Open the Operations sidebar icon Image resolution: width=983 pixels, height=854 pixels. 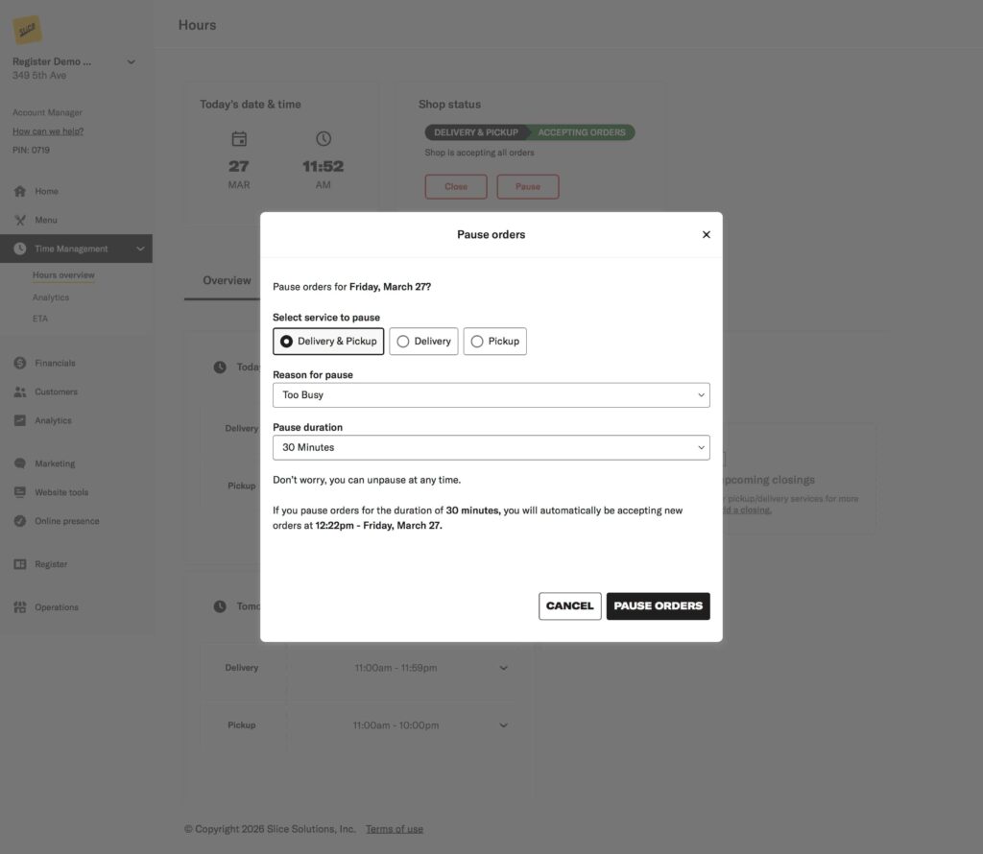click(19, 607)
